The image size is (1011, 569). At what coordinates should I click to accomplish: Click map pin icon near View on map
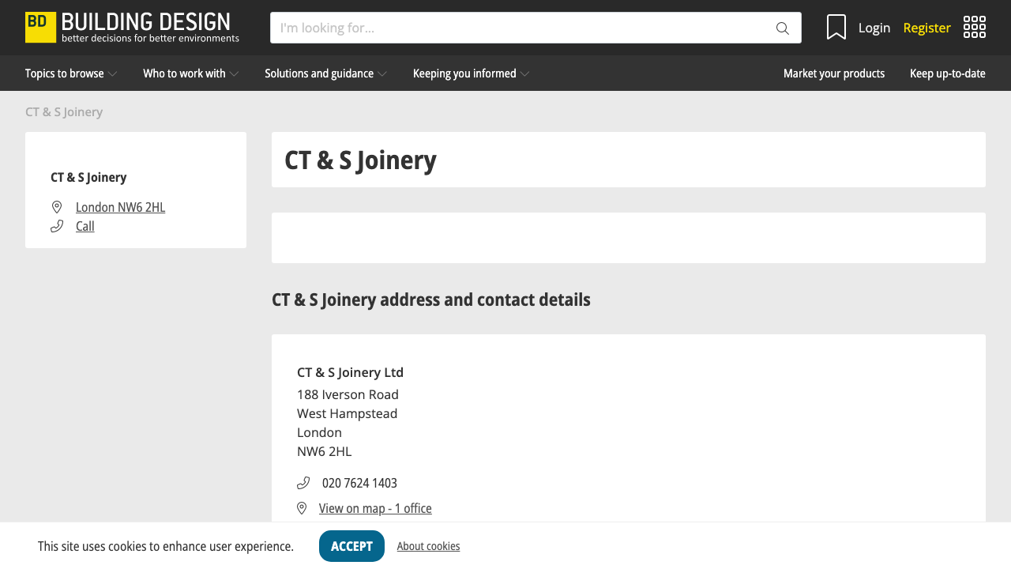[302, 508]
